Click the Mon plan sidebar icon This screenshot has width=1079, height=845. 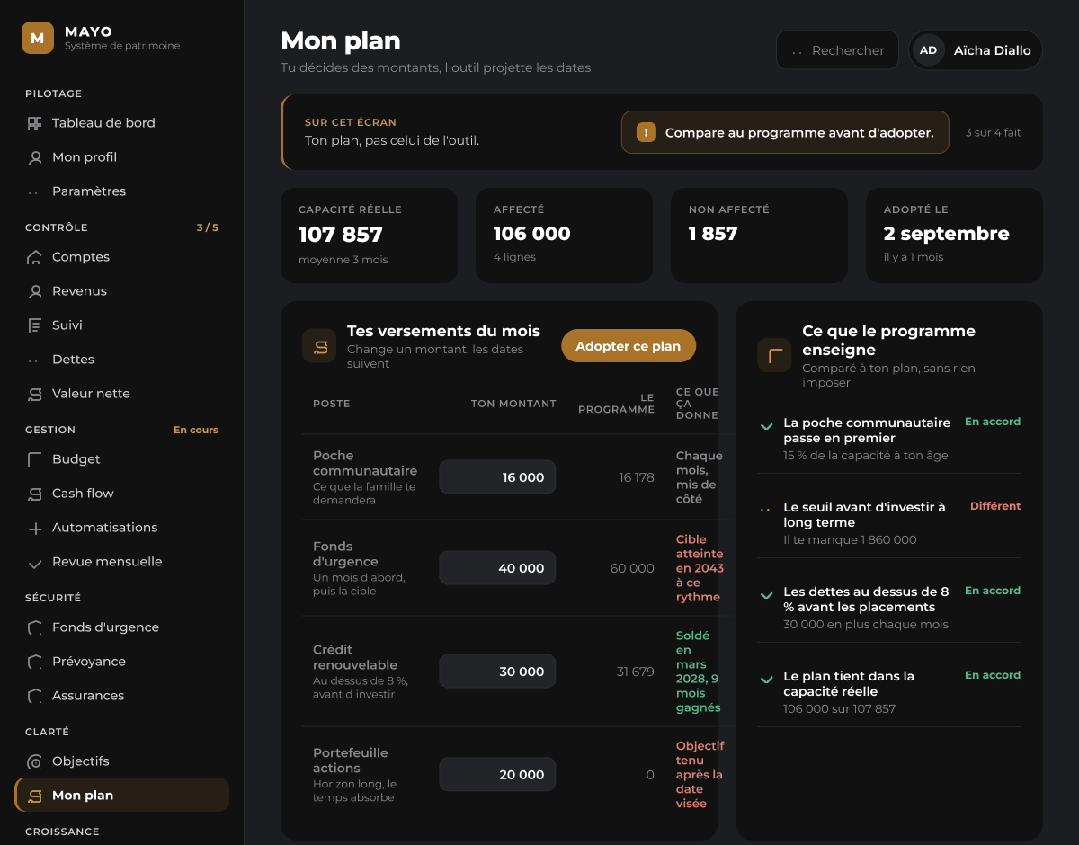click(35, 796)
